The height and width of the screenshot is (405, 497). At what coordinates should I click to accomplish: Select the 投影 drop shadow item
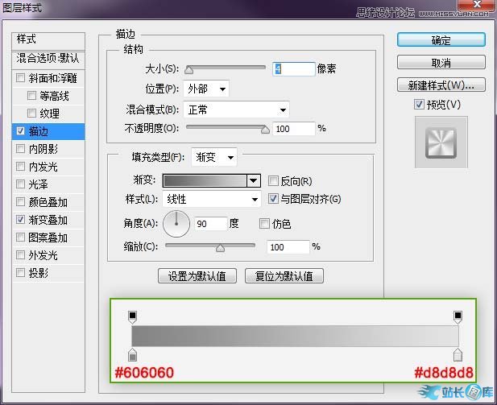(x=39, y=273)
